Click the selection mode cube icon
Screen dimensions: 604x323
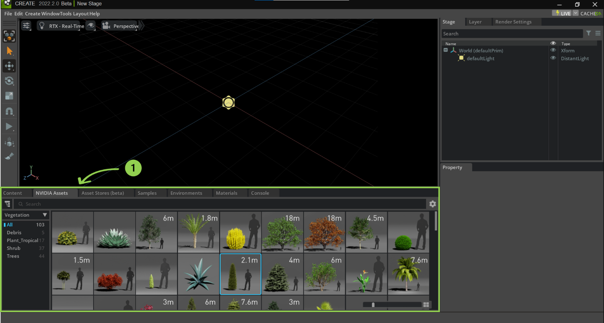[9, 36]
